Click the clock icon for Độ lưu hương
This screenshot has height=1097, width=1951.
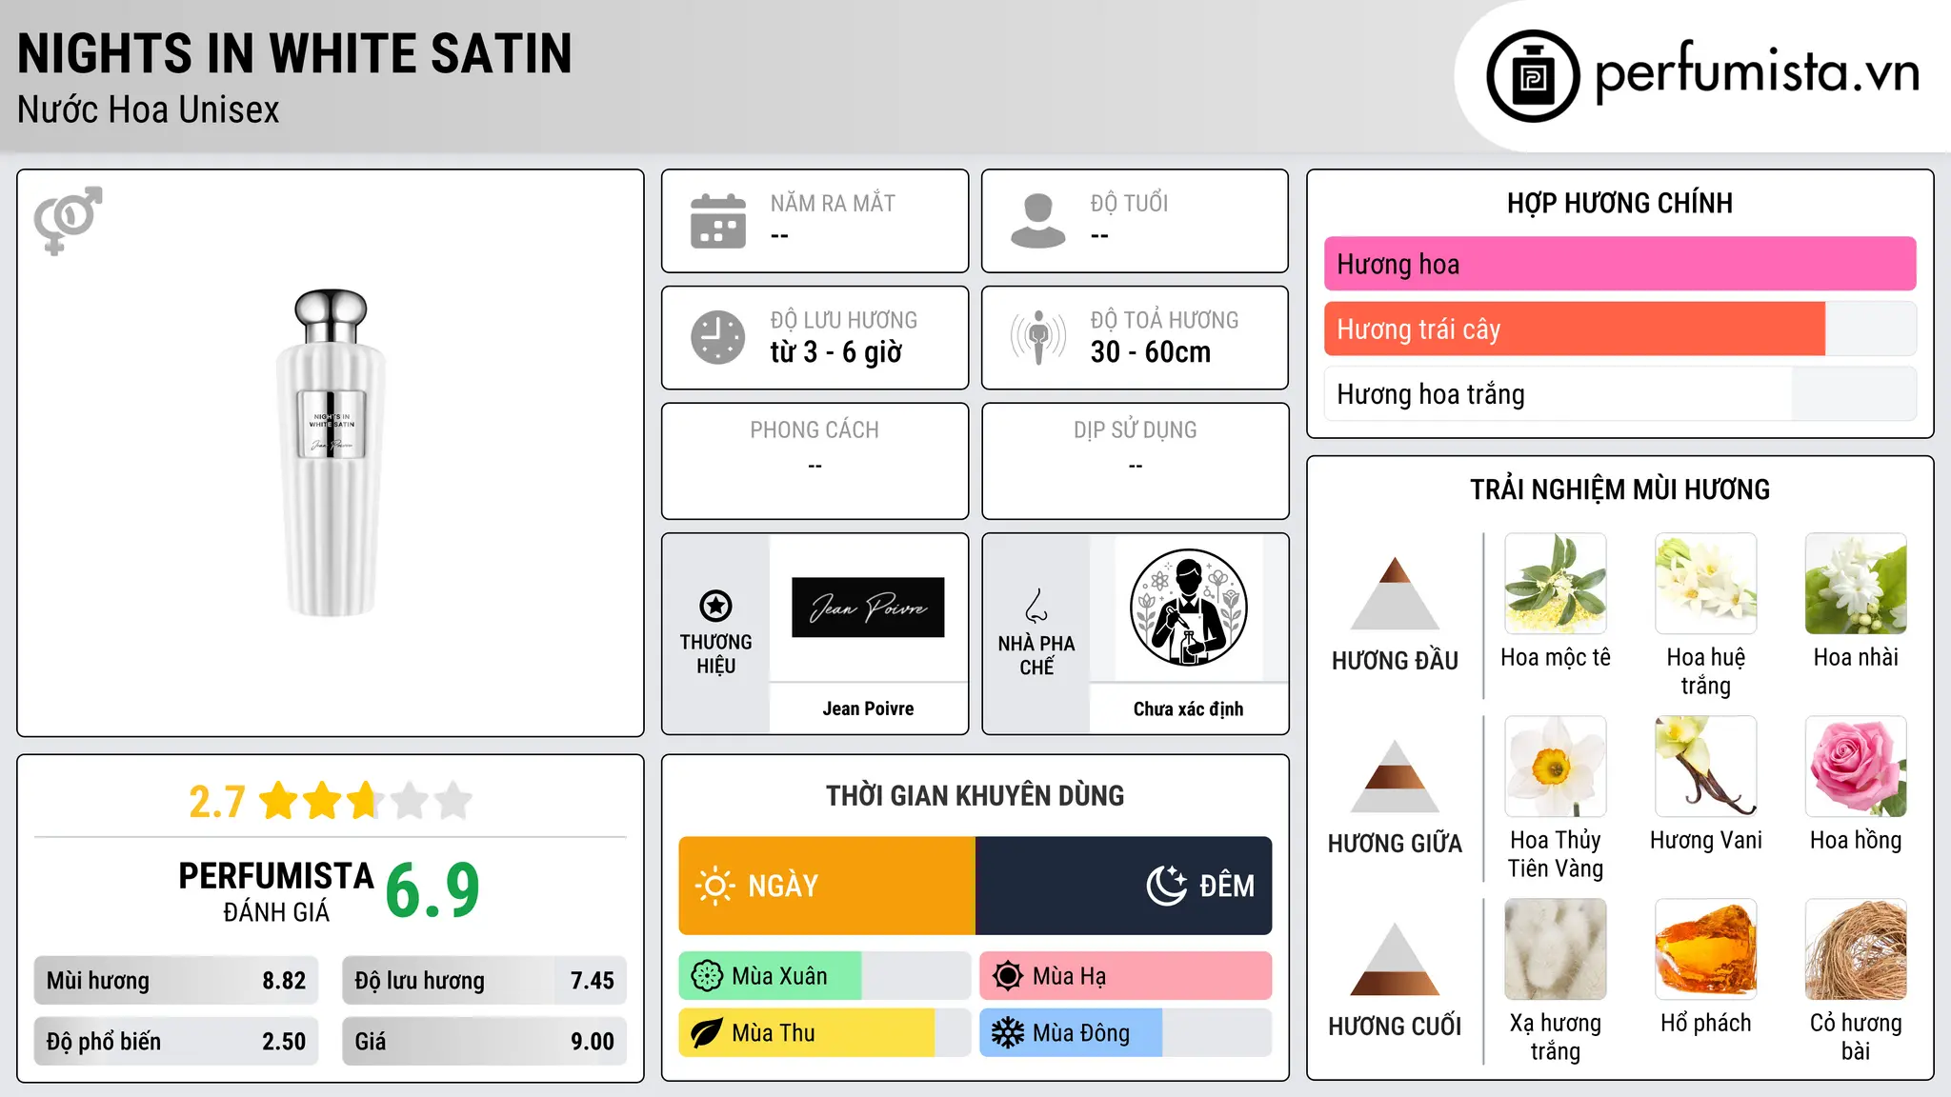pos(718,337)
